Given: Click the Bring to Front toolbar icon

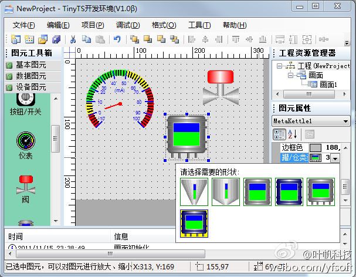Looking at the screenshot, I should click(x=134, y=39).
